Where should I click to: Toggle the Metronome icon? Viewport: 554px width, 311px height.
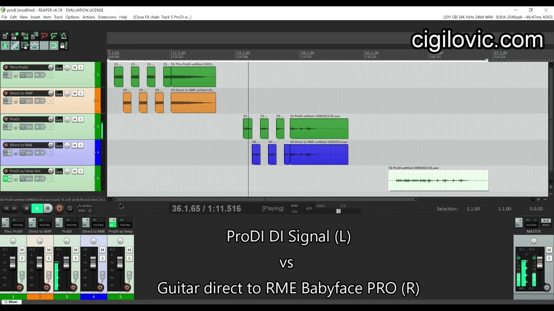click(64, 36)
